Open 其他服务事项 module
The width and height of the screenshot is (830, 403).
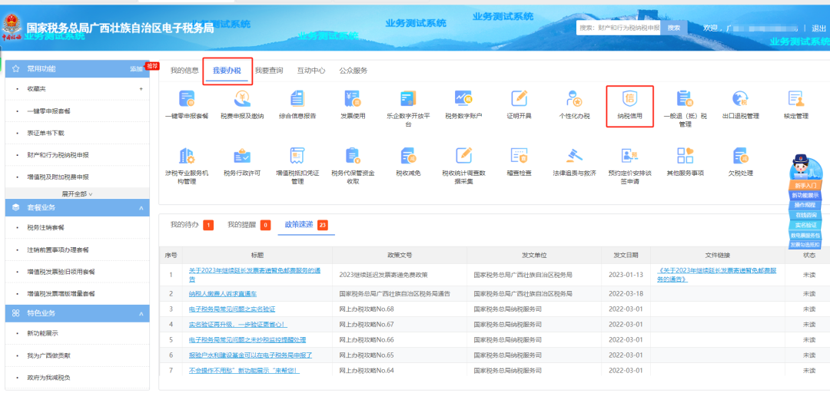tap(685, 162)
